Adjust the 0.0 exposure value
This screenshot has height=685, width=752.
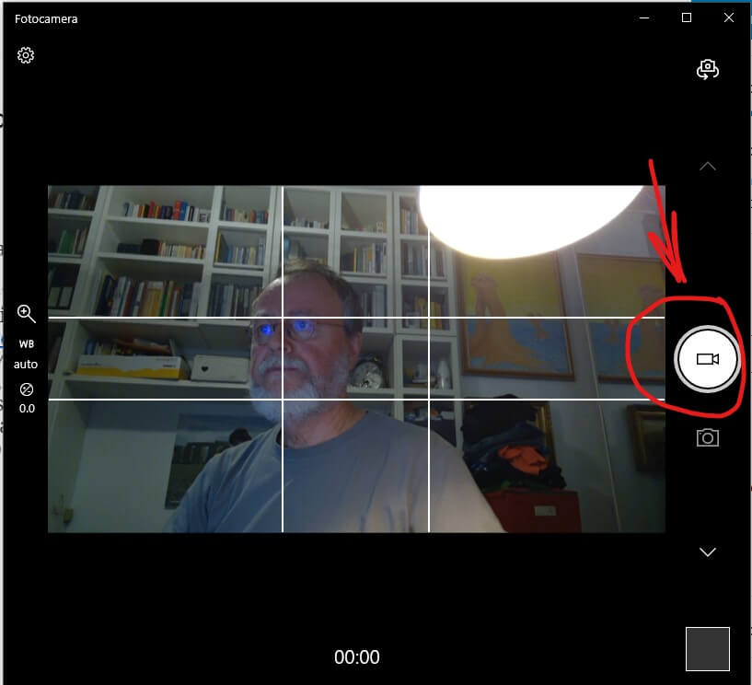click(x=26, y=408)
